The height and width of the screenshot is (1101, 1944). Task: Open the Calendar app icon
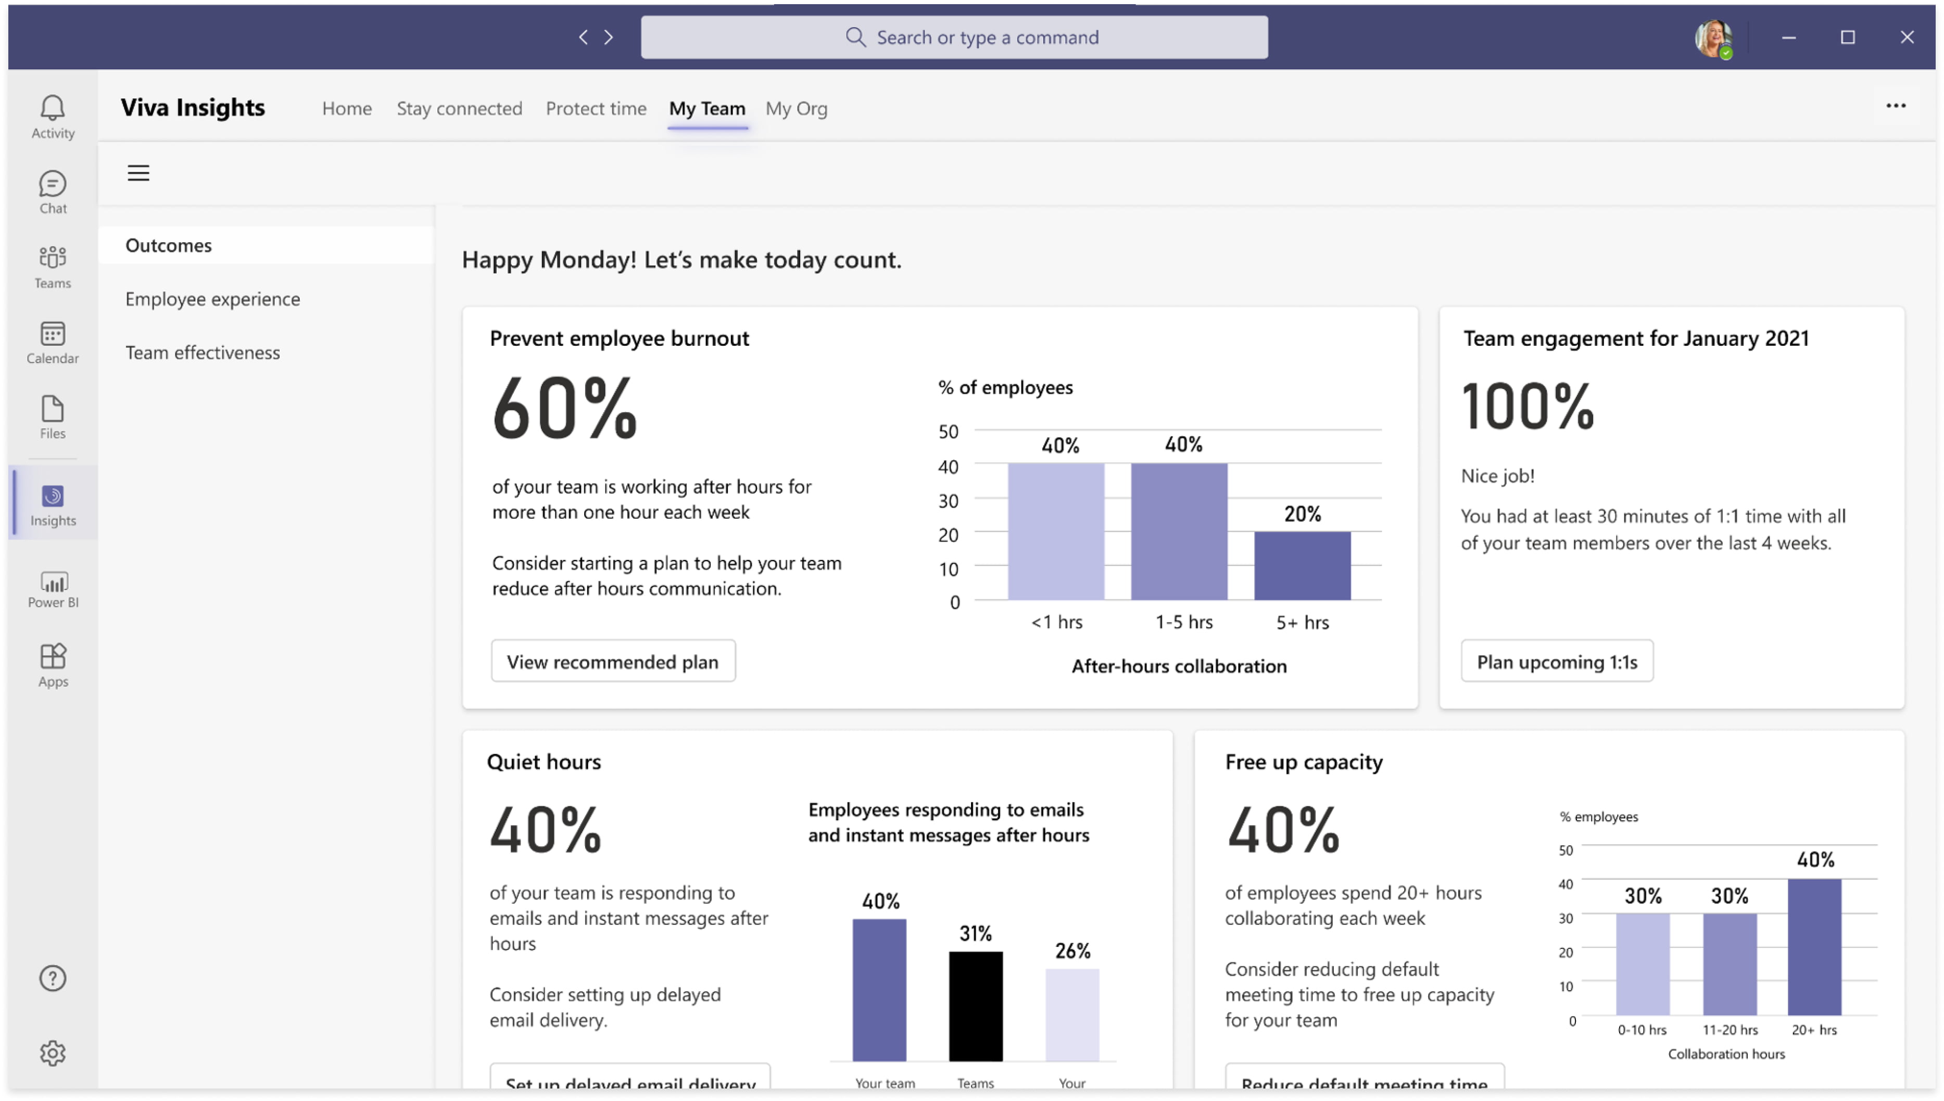point(52,342)
